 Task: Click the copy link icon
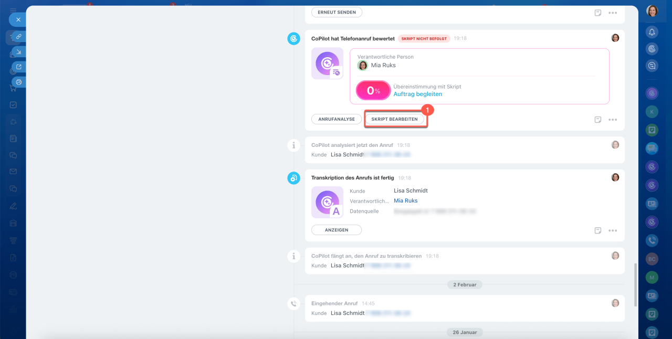coord(18,37)
